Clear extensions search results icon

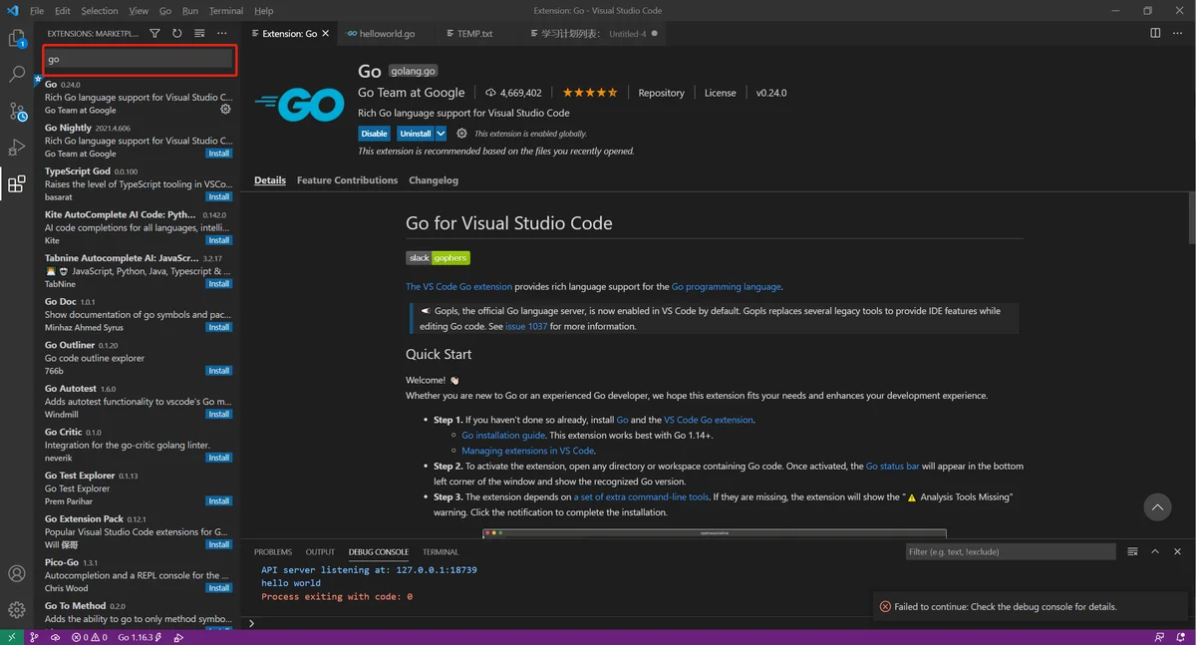click(199, 33)
